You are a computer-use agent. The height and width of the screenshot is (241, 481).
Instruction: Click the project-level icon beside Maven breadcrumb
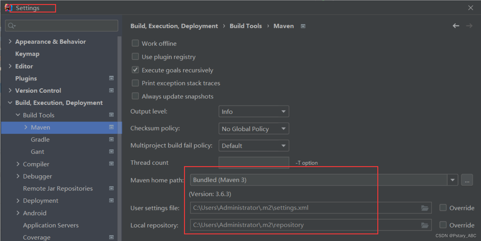point(303,26)
